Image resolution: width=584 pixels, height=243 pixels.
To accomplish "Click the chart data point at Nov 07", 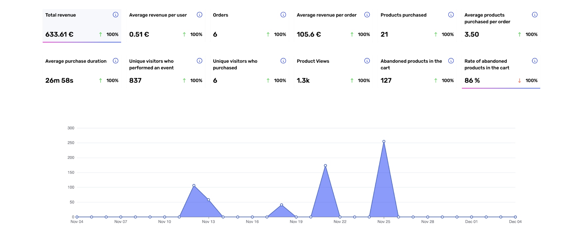I will pos(121,217).
